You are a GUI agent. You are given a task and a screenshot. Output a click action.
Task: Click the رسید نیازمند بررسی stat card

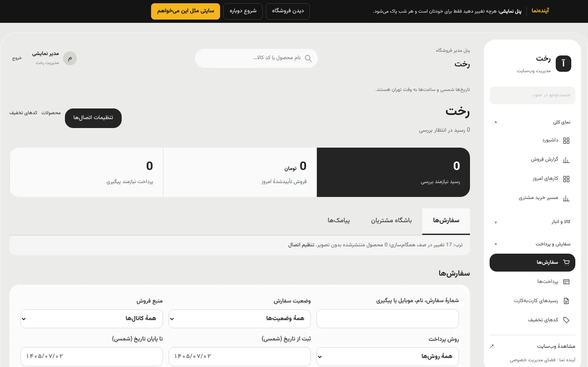pos(393,172)
